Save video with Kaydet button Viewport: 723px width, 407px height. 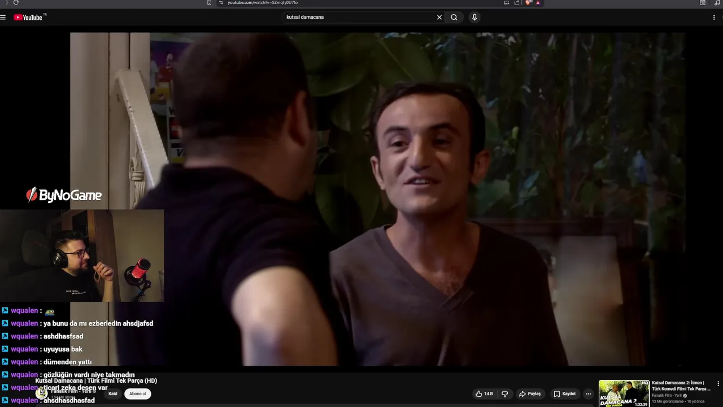pyautogui.click(x=564, y=394)
